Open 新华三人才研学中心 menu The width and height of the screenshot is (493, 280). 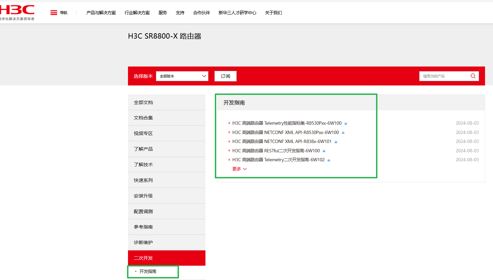(237, 13)
